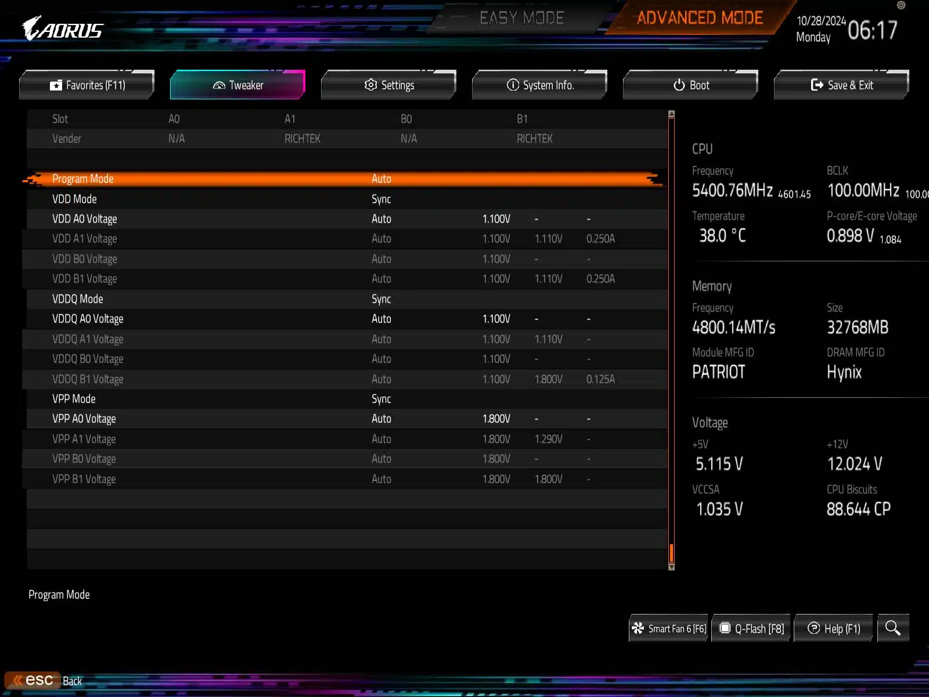
Task: Click the Vender row label
Action: coord(67,139)
